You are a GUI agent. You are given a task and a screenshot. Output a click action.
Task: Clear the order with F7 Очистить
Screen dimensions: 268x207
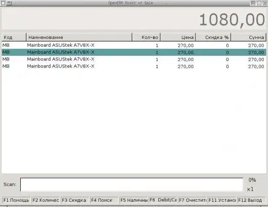[193, 200]
